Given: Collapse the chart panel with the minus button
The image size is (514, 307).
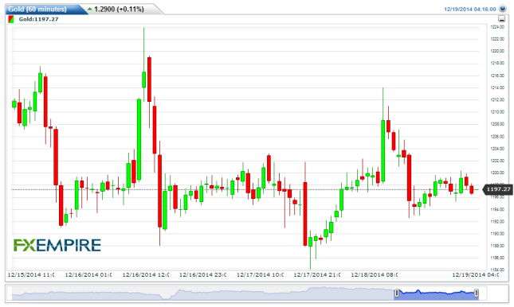Looking at the screenshot, I should [501, 19].
